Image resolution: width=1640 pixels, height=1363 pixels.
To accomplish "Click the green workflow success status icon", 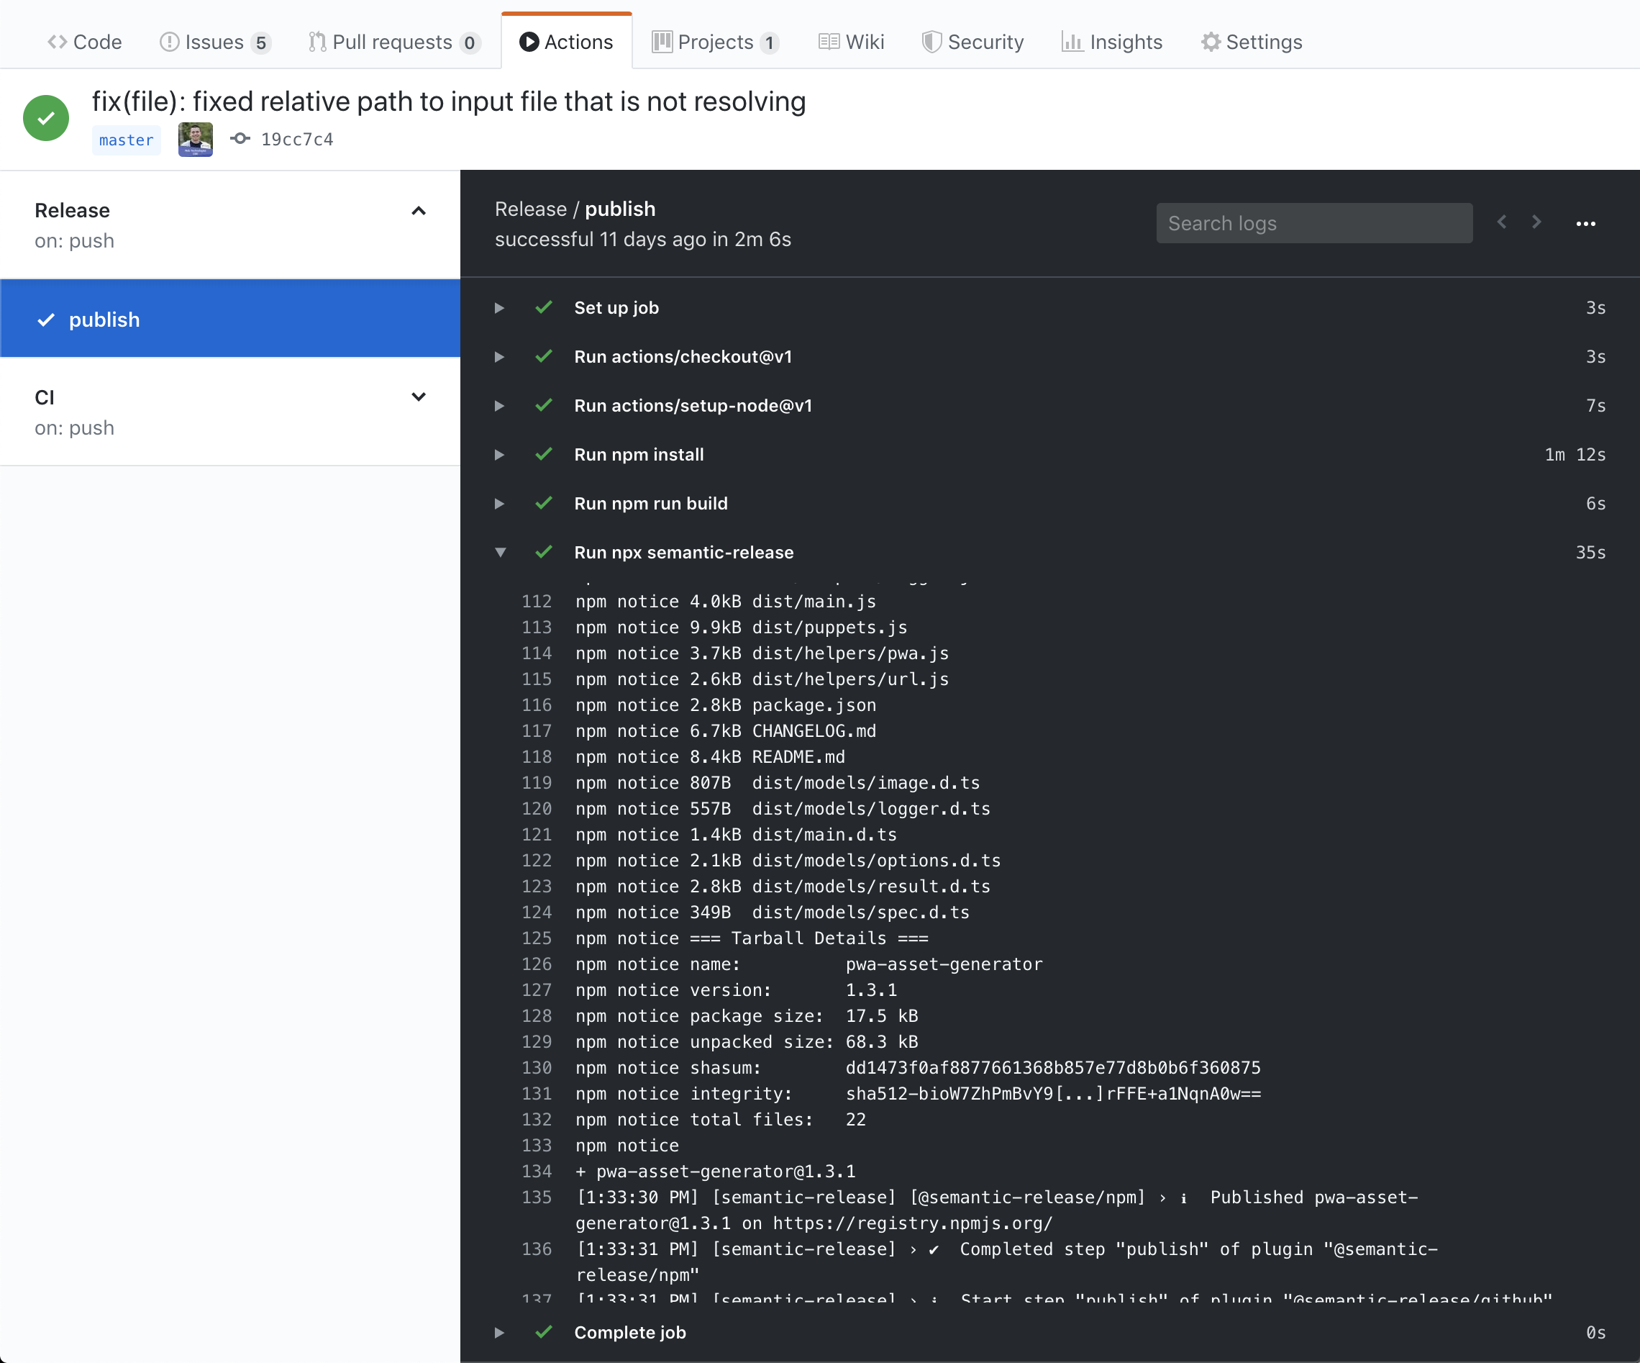I will point(46,118).
